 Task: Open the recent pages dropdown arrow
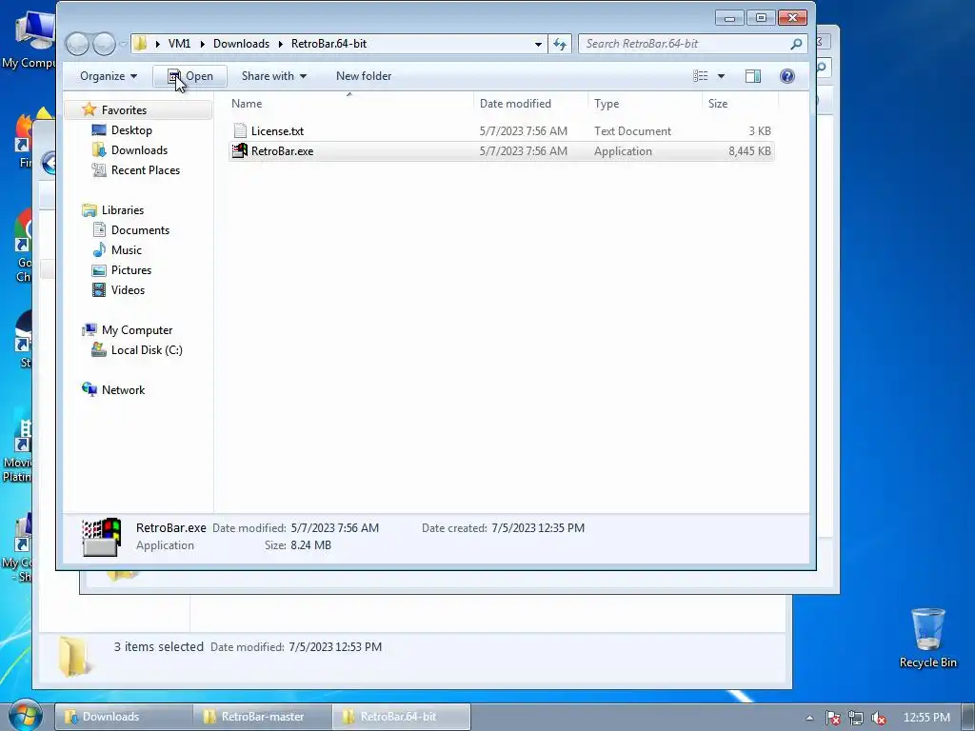pyautogui.click(x=123, y=44)
